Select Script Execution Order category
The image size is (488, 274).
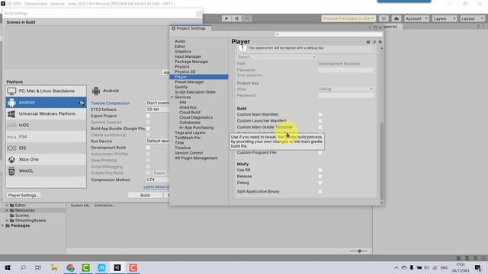coord(195,92)
